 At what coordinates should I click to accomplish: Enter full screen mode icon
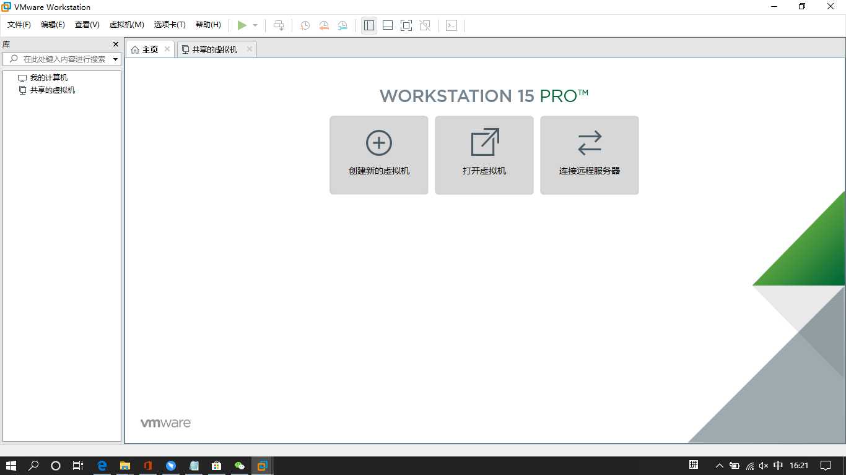click(x=406, y=25)
